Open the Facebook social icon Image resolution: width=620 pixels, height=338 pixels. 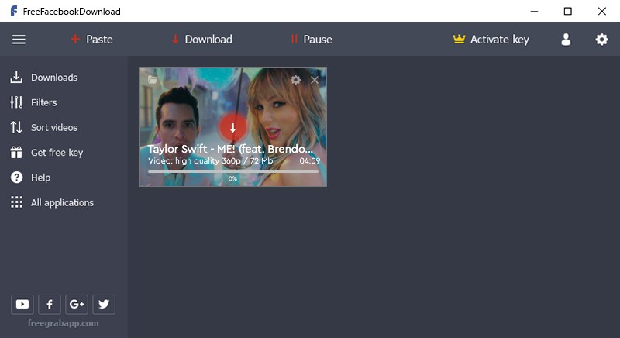[x=50, y=304]
